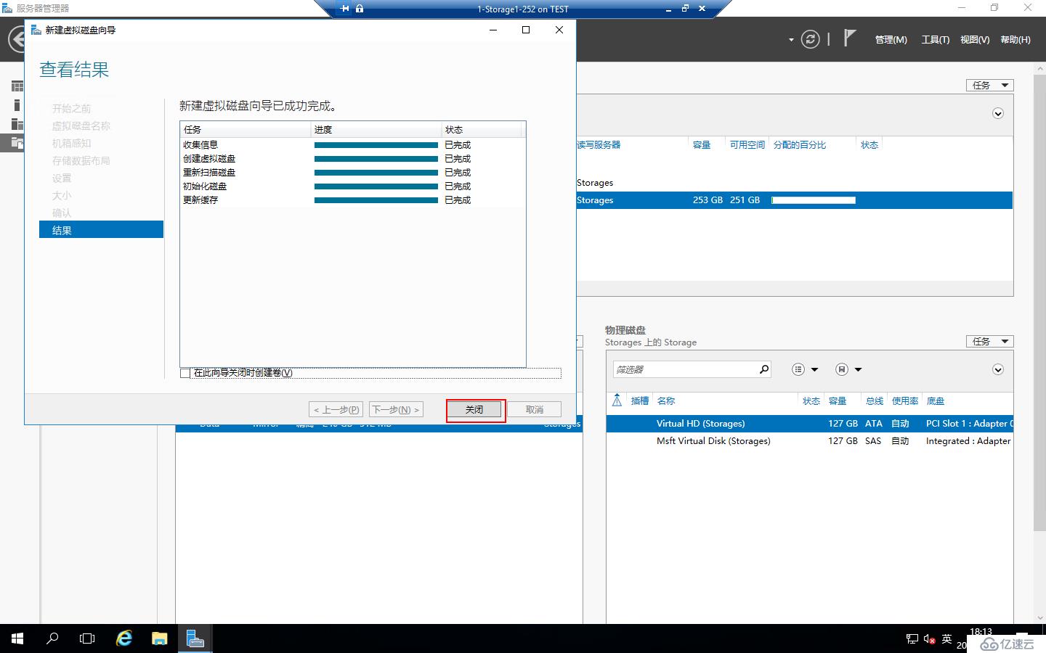The image size is (1046, 653).
Task: Sort physical disks by 使用率 column
Action: point(905,401)
